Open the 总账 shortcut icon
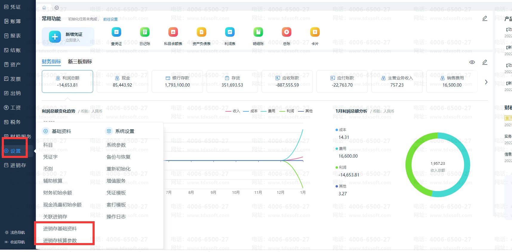The width and height of the screenshot is (512, 252). (x=287, y=32)
